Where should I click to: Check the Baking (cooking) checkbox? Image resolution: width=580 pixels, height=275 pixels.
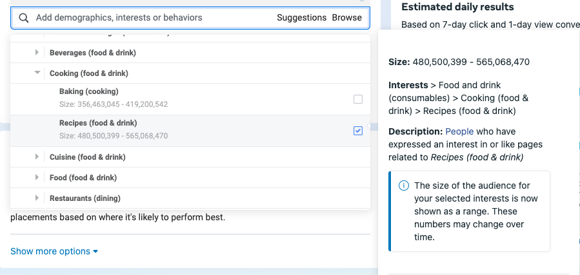pos(358,99)
